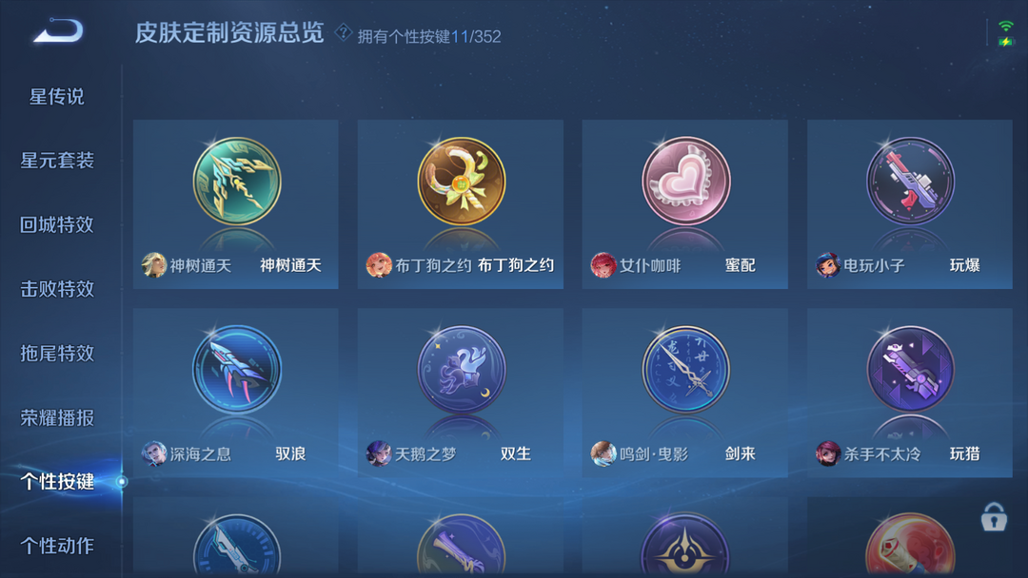Open the 星元套装 tab
Viewport: 1028px width, 578px height.
(57, 161)
